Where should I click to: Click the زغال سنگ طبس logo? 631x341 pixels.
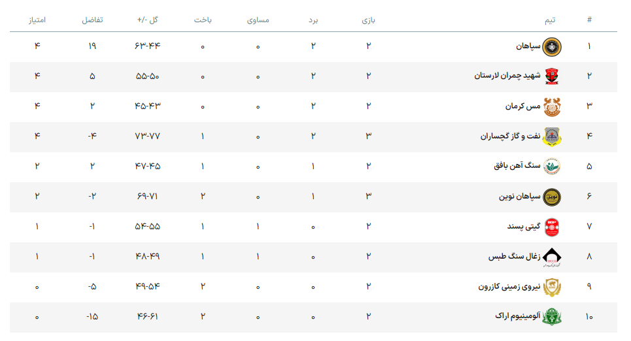[x=552, y=257]
